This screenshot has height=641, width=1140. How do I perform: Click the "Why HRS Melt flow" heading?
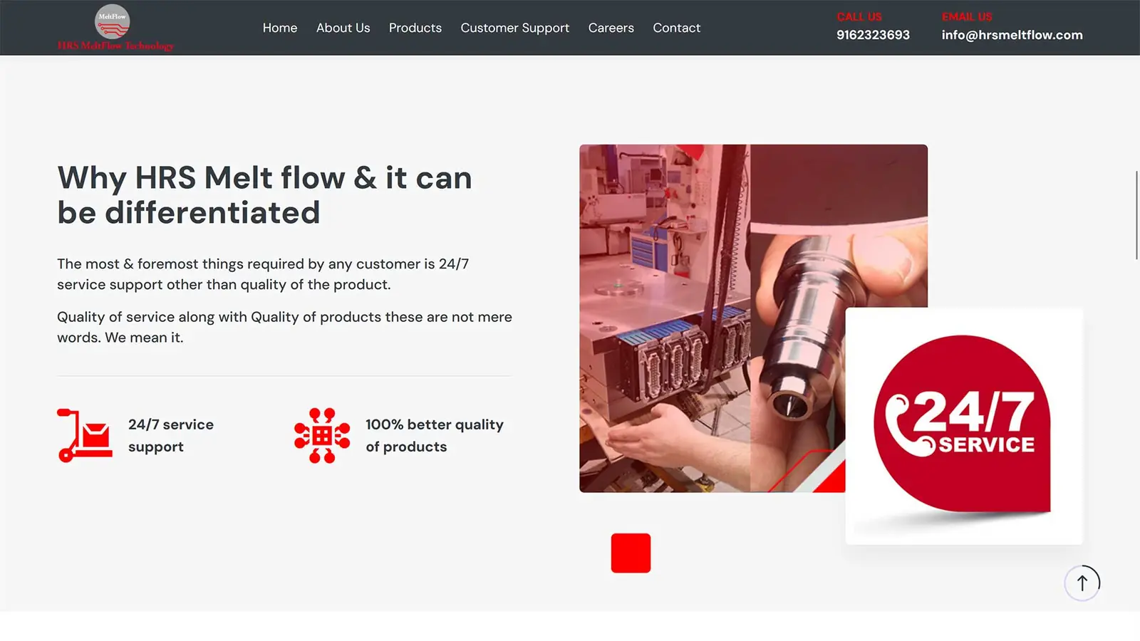264,195
